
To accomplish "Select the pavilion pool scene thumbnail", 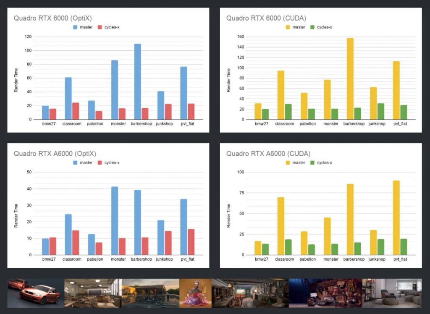I will click(150, 293).
